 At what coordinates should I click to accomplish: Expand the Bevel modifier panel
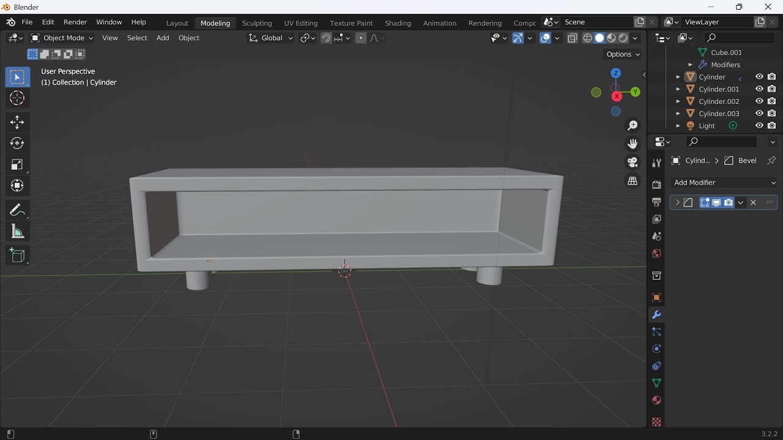pyautogui.click(x=677, y=202)
